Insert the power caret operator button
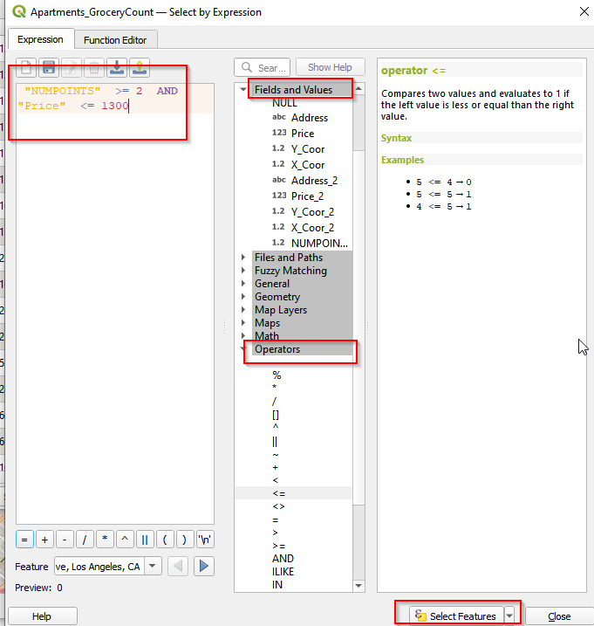The image size is (594, 626). click(x=125, y=540)
